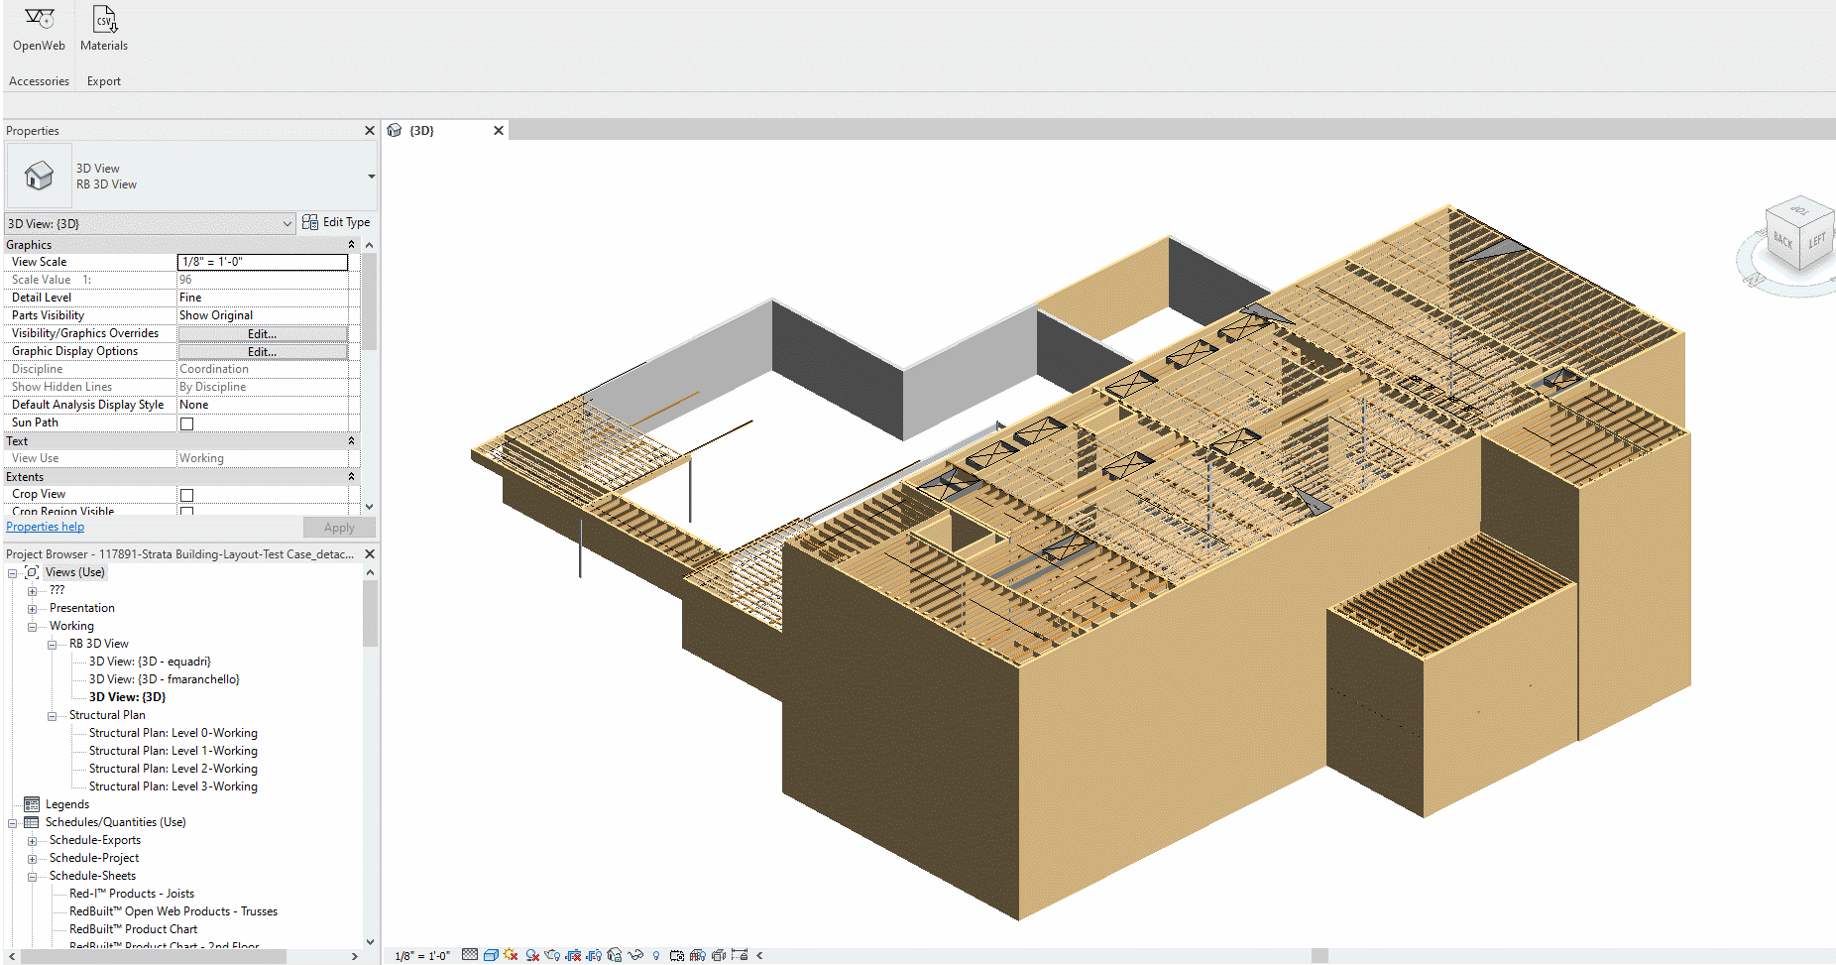Collapse the Text property group
The height and width of the screenshot is (965, 1836).
[351, 441]
